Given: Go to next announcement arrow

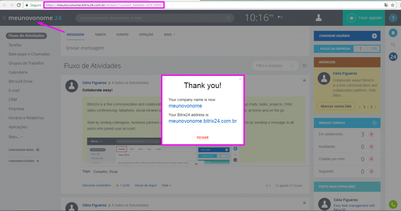Looking at the screenshot, I should pyautogui.click(x=376, y=107).
